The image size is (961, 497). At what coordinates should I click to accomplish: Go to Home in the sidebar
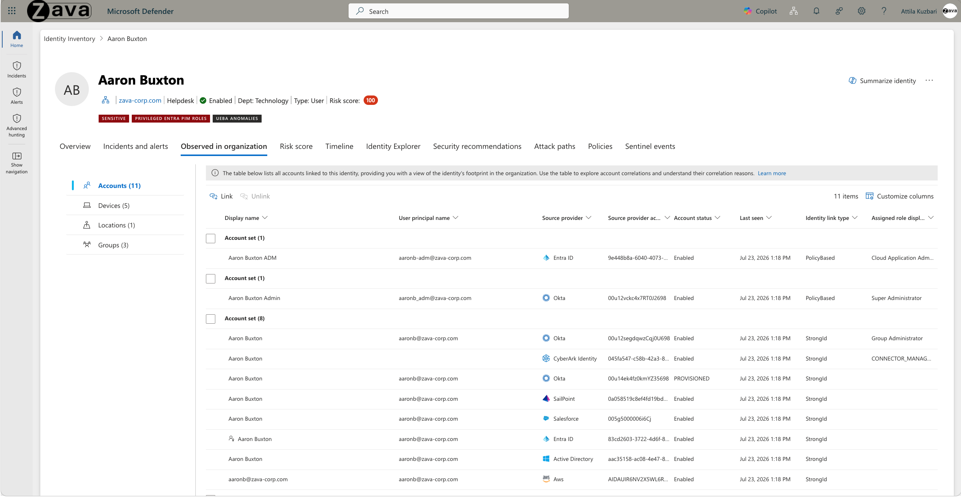17,39
